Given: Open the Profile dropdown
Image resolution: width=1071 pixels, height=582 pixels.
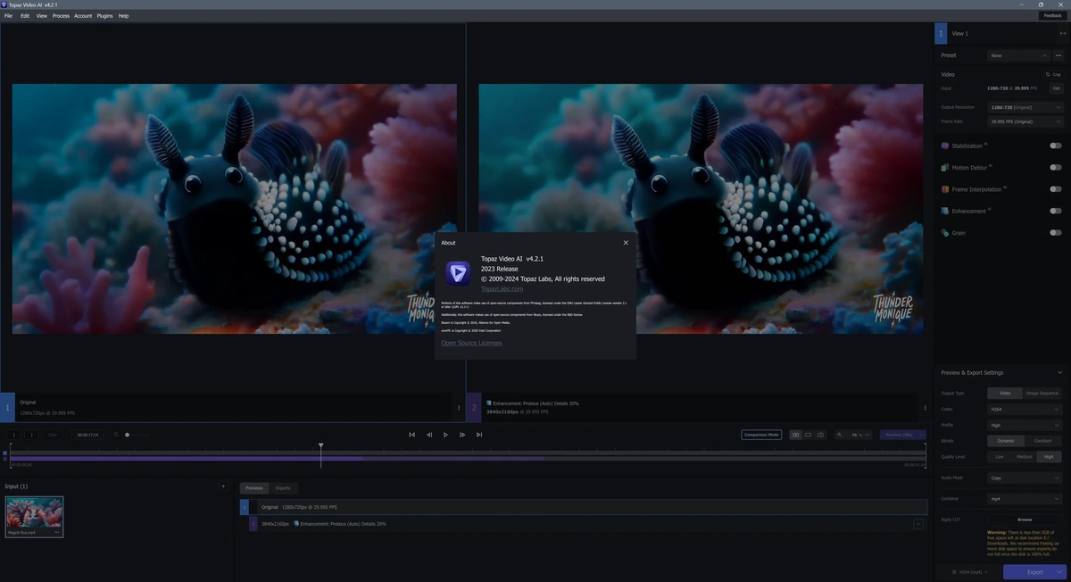Looking at the screenshot, I should (x=1025, y=425).
